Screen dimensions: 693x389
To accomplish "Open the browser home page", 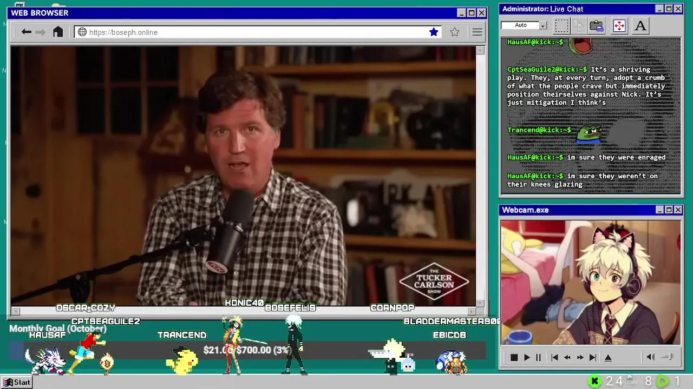I will (x=58, y=32).
